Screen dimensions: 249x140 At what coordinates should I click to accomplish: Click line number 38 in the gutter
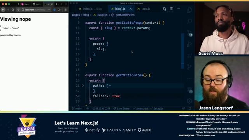point(77,96)
